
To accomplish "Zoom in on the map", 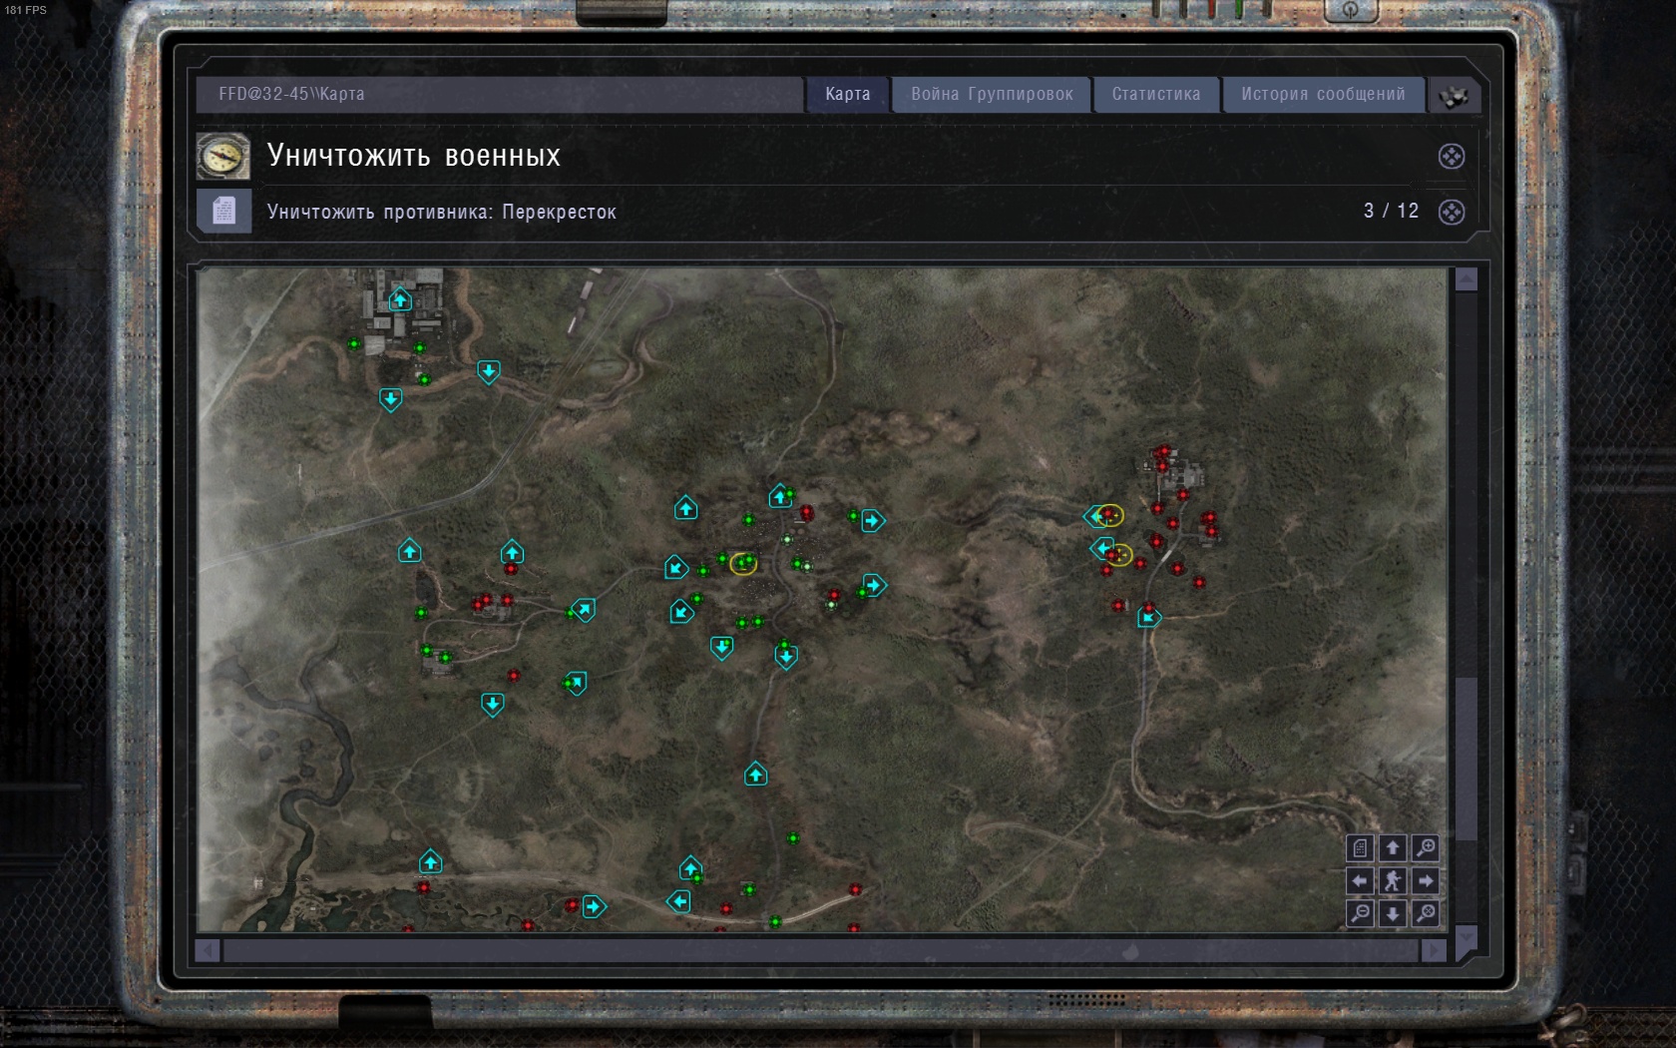I will click(1426, 848).
